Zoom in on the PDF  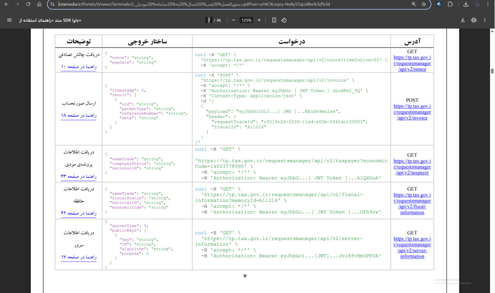(259, 20)
